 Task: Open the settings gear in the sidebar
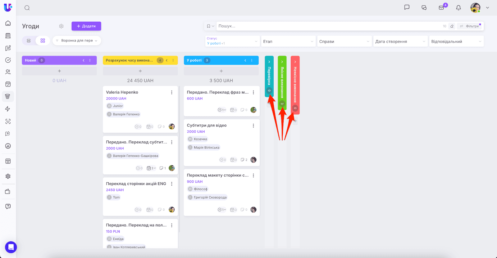point(8,176)
